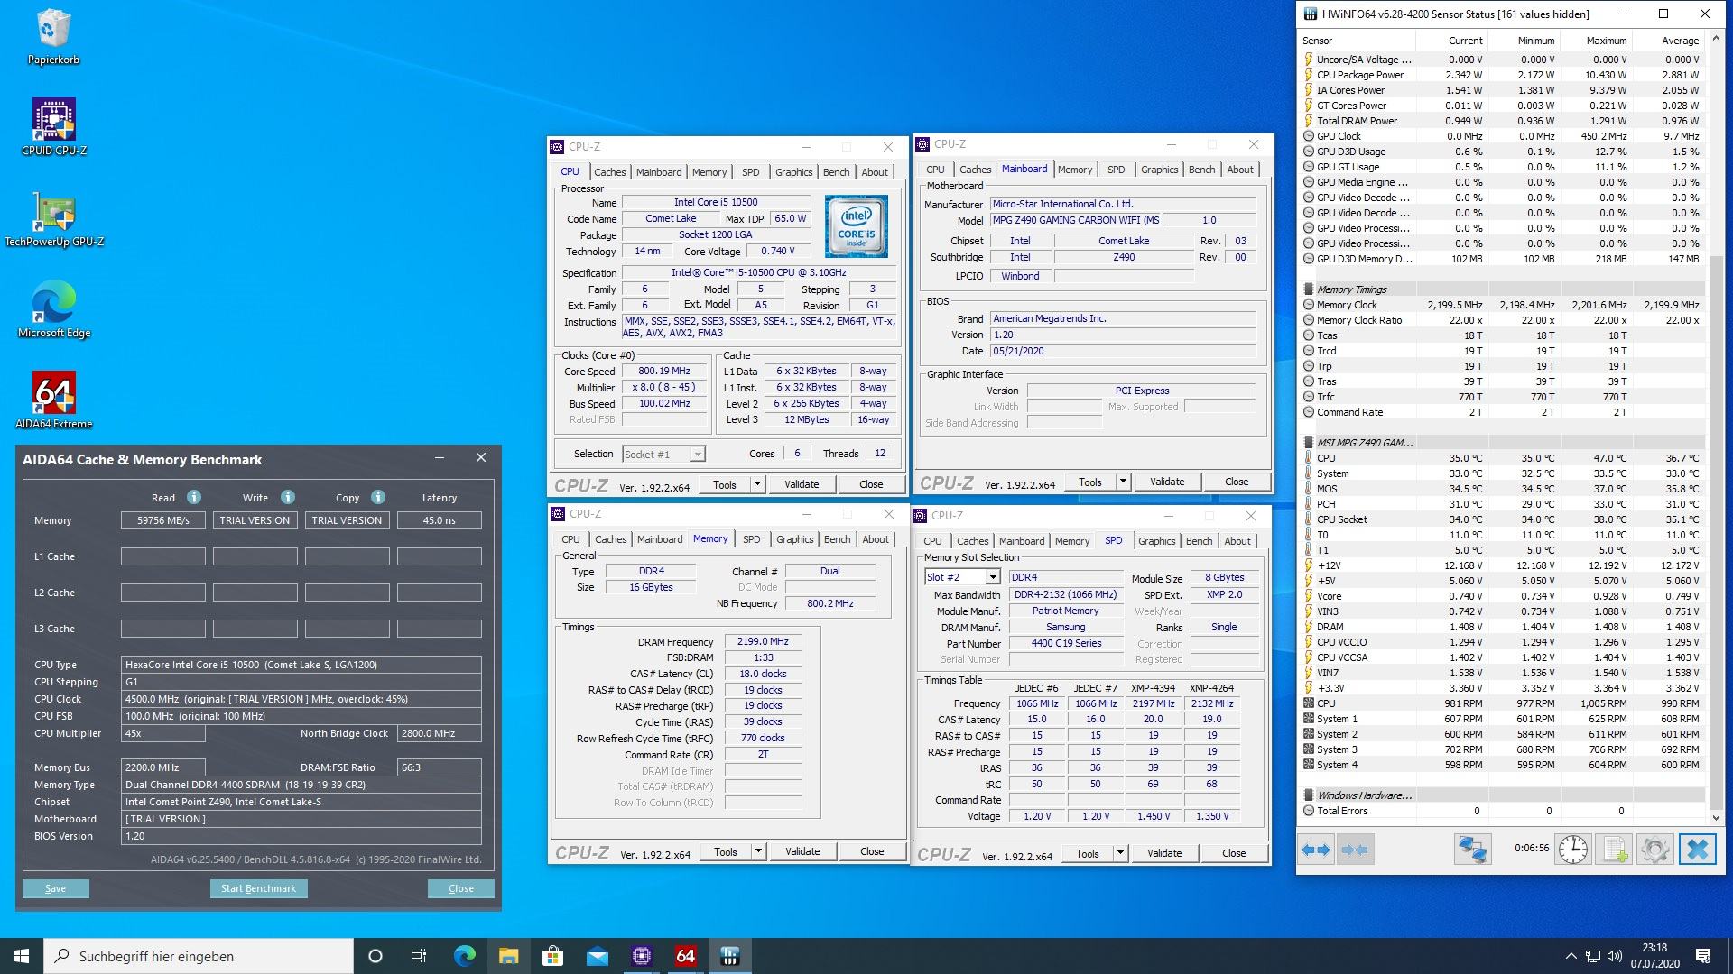This screenshot has height=974, width=1733.
Task: Open Tools dropdown arrow in CPU-Z Memory window
Action: [x=758, y=851]
